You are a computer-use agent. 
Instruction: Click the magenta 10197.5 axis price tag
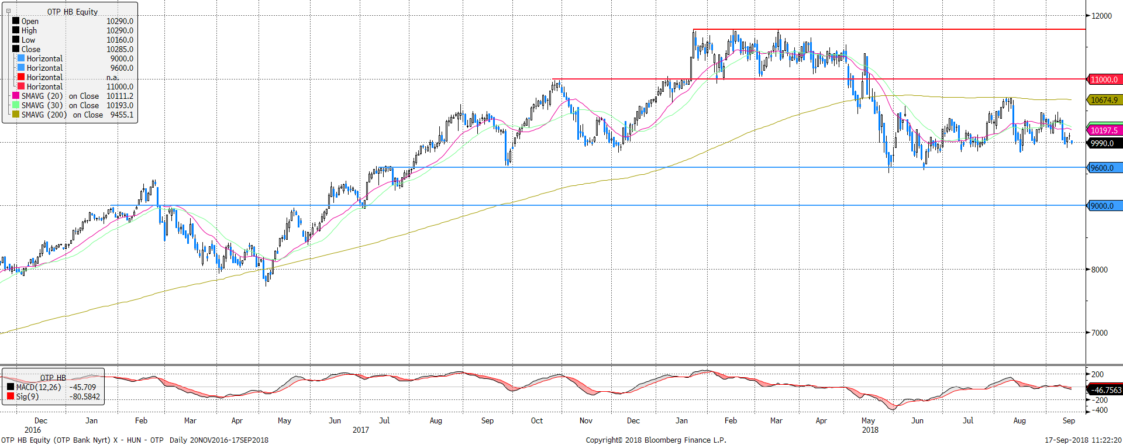(1104, 130)
